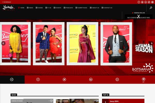The height and width of the screenshot is (103, 155).
Task: Open the Submit Music page
Action: pos(81,8)
